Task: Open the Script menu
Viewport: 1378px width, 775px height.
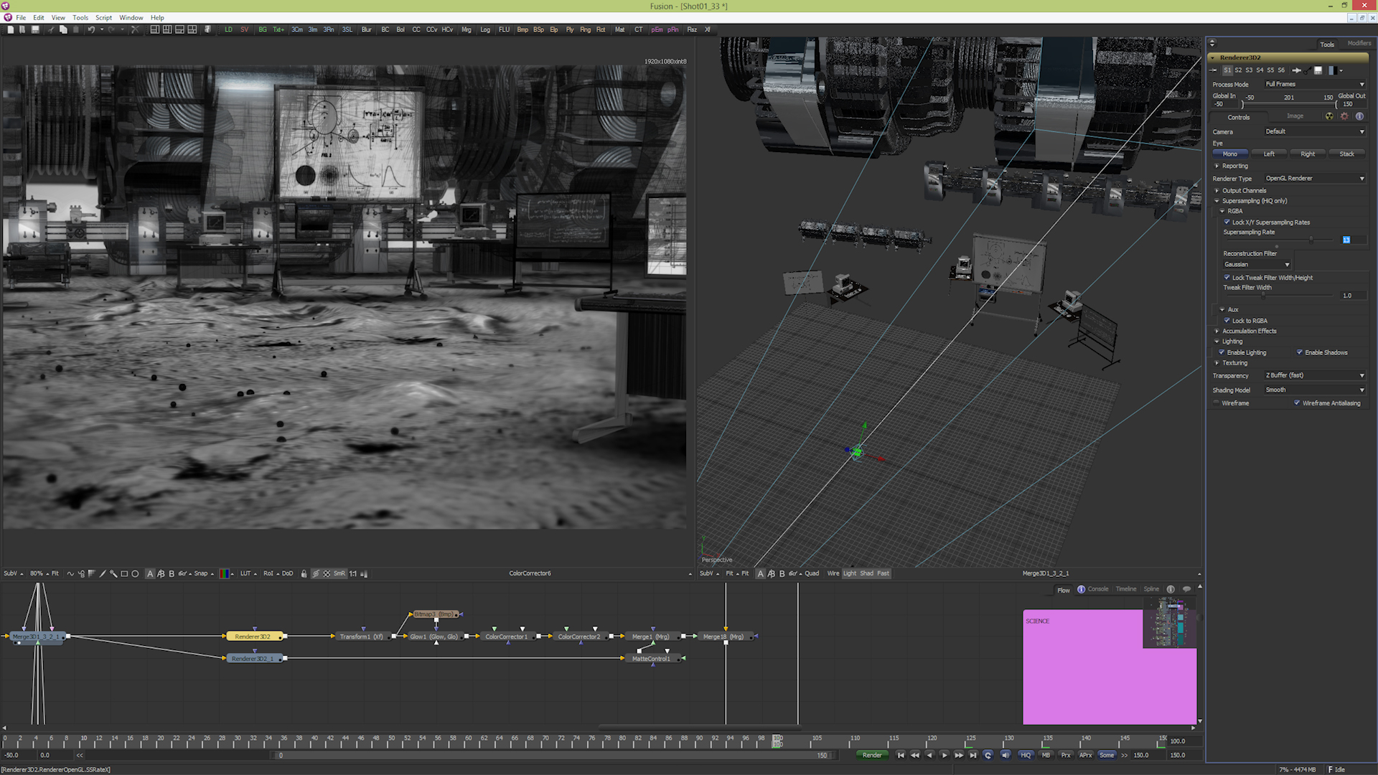Action: click(x=103, y=18)
